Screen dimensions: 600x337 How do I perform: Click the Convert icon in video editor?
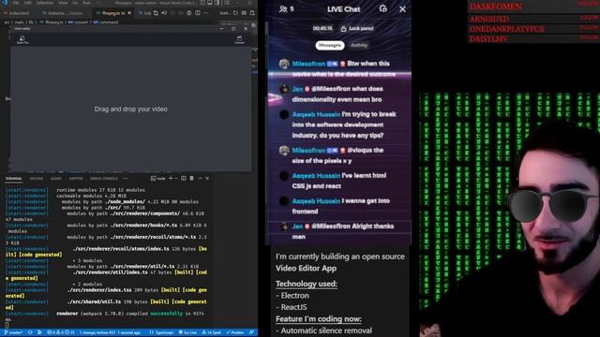[x=240, y=39]
